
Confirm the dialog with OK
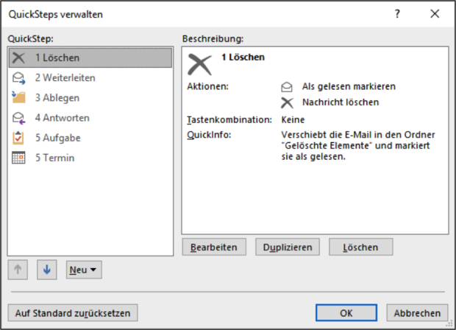point(346,313)
